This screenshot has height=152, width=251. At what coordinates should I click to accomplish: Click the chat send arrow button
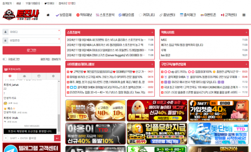click(57, 138)
